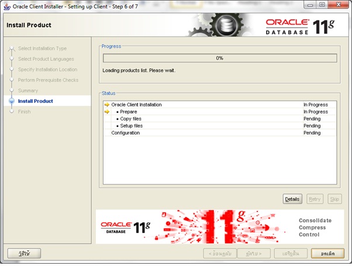Click the Select Installation Type step
Viewport: 352px width, 266px height.
pos(42,49)
